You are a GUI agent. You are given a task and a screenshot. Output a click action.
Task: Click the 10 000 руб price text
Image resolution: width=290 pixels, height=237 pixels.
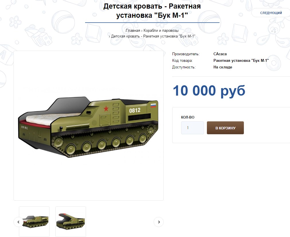209,90
